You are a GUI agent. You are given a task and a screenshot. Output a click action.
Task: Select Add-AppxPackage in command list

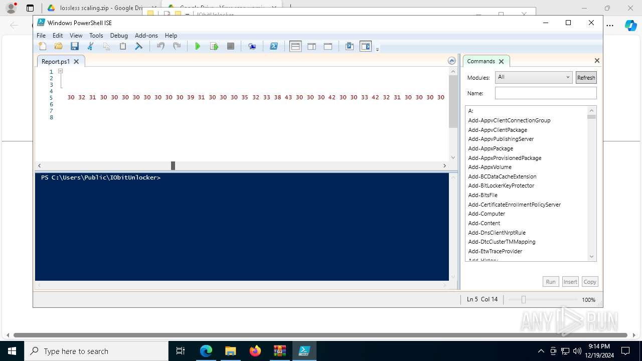(x=491, y=148)
